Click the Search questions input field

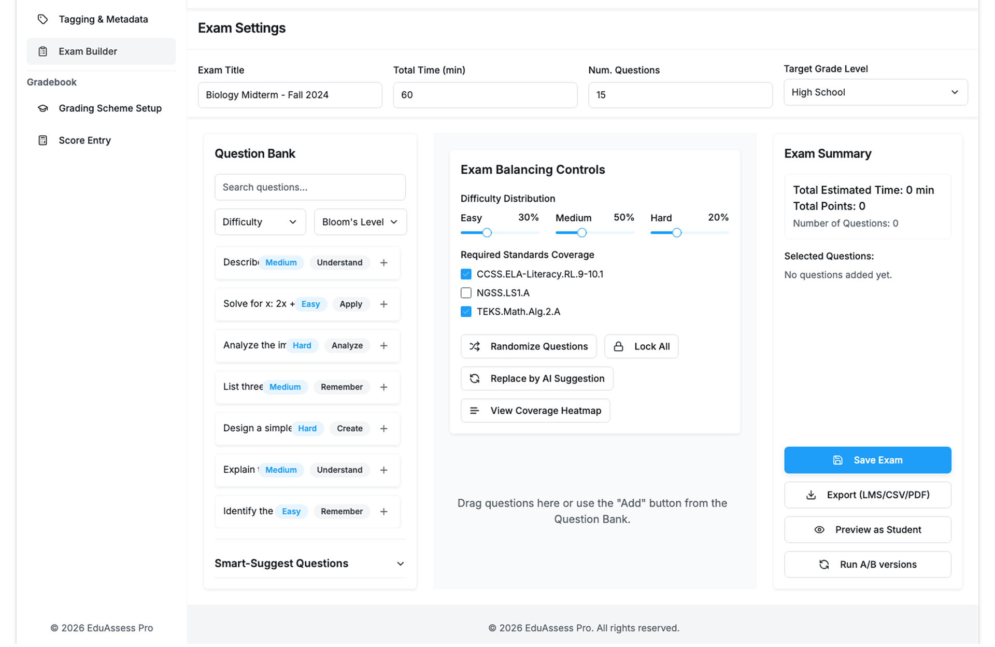coord(310,187)
